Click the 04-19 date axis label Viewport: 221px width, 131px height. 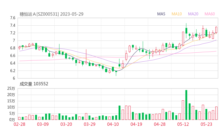136,124
